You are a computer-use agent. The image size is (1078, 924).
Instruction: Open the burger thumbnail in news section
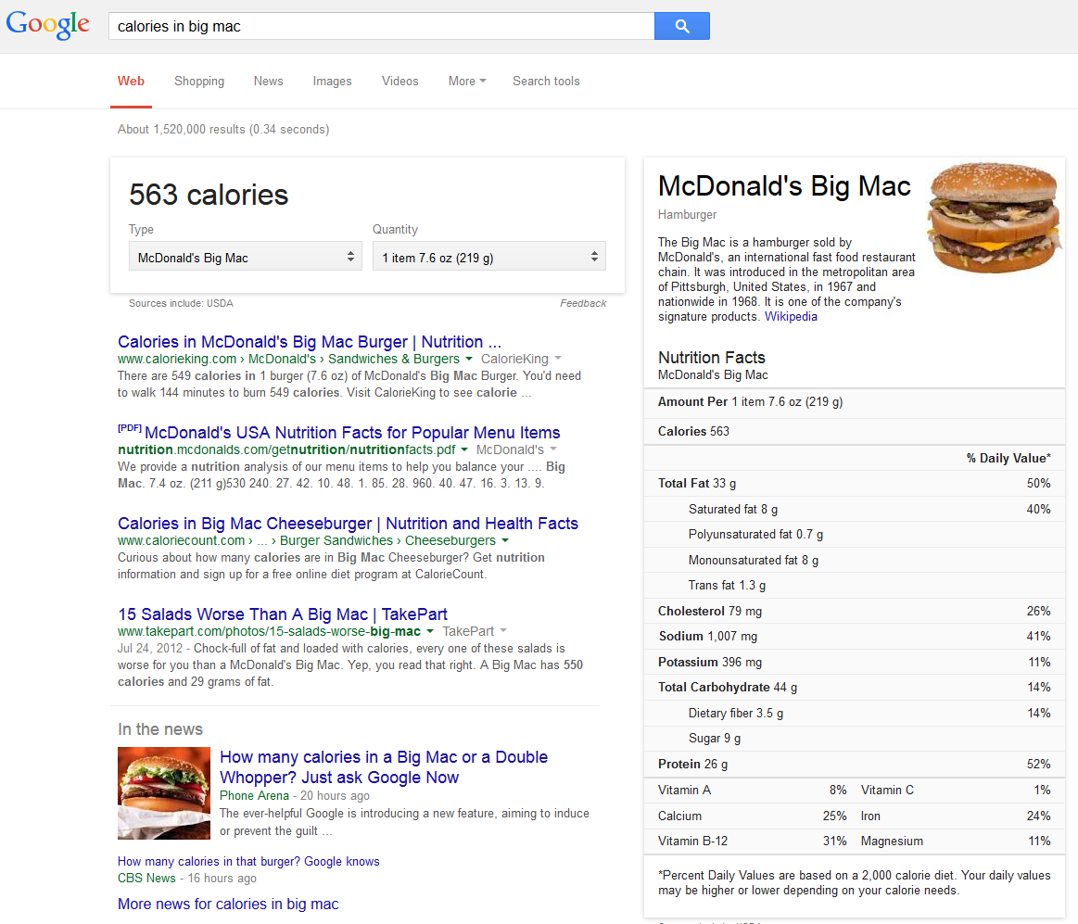point(164,793)
